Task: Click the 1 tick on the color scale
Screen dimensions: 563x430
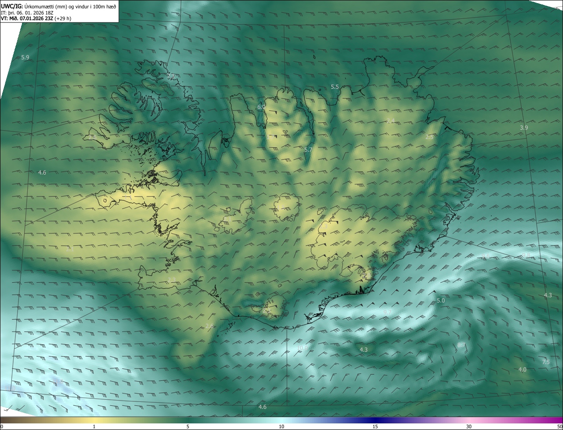Action: 94,426
